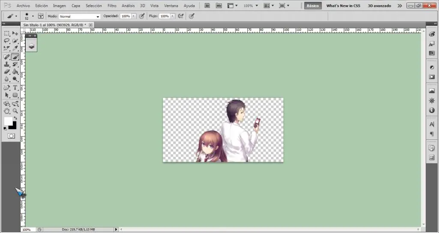439x233 pixels.
Task: Select the Quick Selection tool
Action: pyautogui.click(x=15, y=41)
